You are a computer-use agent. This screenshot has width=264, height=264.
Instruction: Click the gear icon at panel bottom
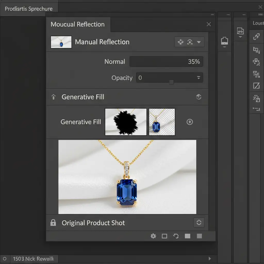[153, 236]
